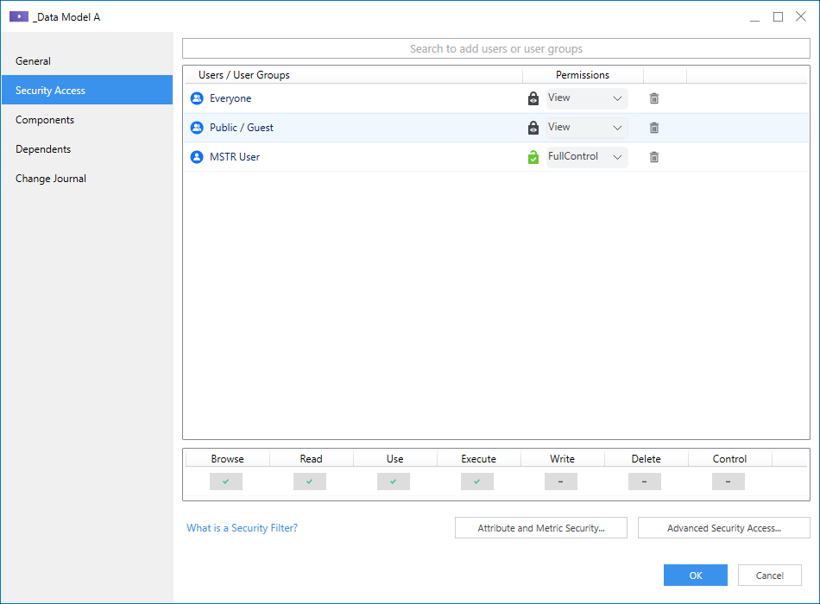Click the Data Model A title icon
Viewport: 820px width, 604px height.
coord(18,16)
